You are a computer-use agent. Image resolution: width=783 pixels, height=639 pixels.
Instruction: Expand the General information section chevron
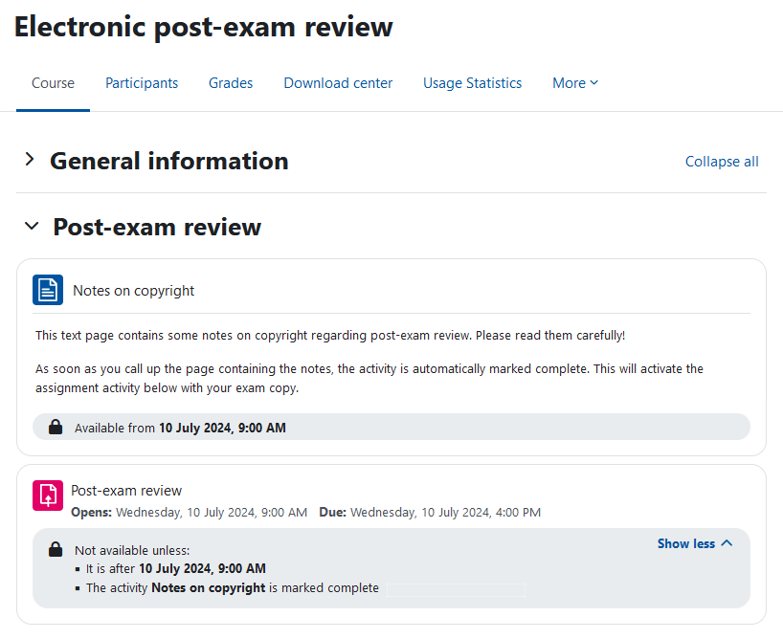coord(29,162)
